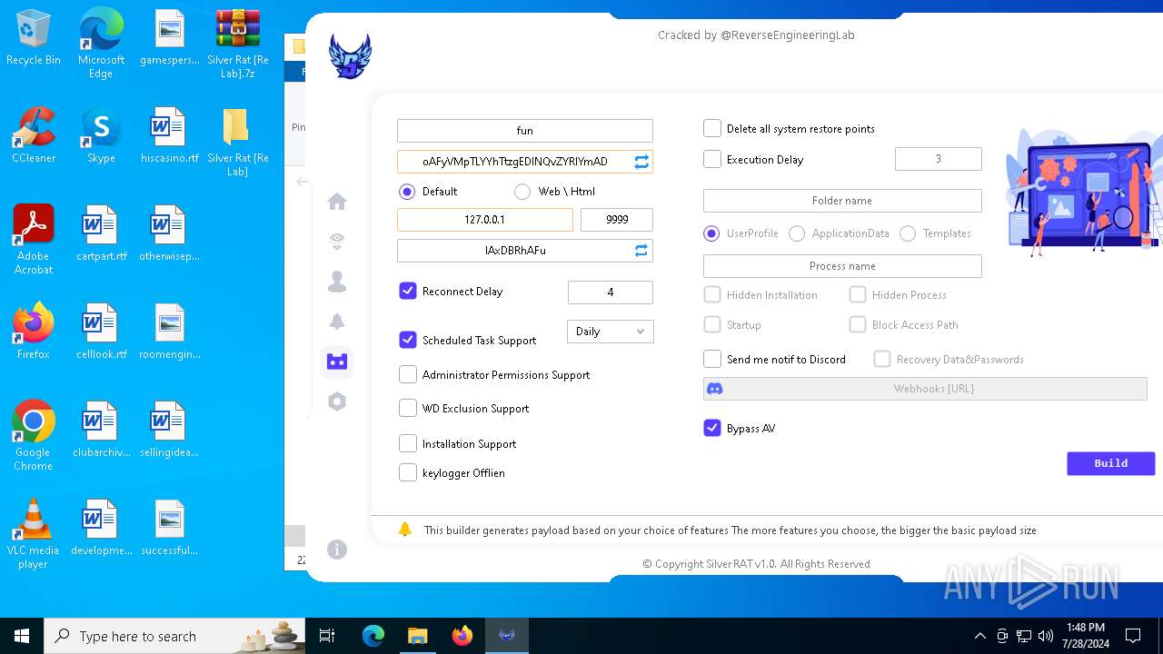Uncheck Scheduled Task Support checkbox
The image size is (1163, 654).
pyautogui.click(x=408, y=340)
